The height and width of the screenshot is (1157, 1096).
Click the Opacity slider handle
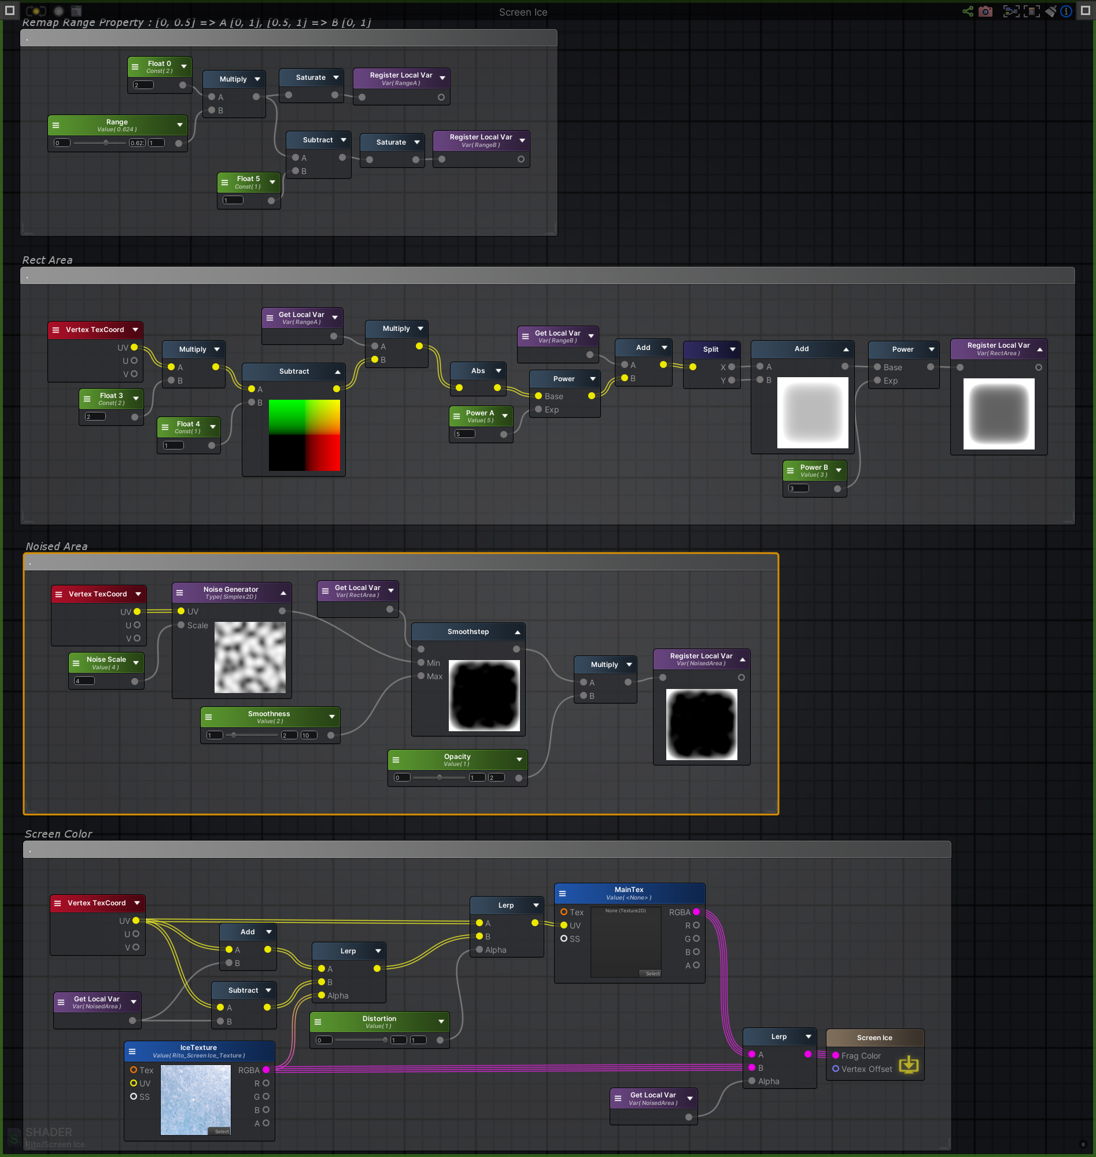pos(439,778)
